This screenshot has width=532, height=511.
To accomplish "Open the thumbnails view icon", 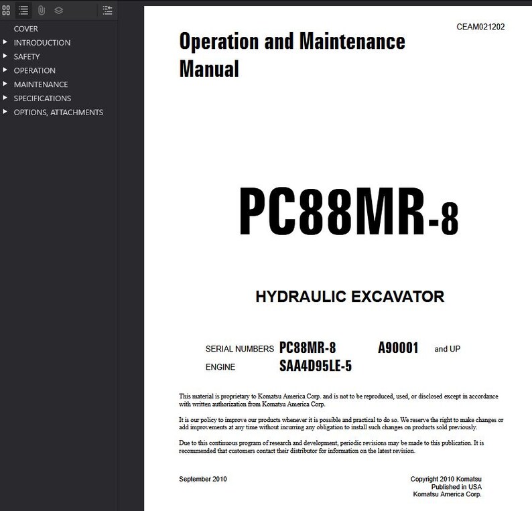I will (6, 10).
